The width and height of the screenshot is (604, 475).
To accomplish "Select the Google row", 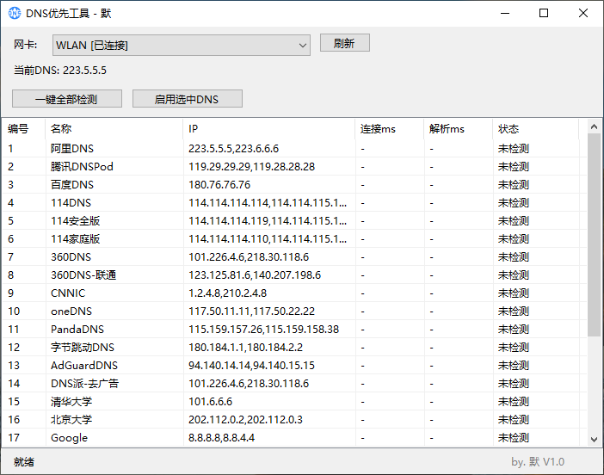I will [x=294, y=438].
